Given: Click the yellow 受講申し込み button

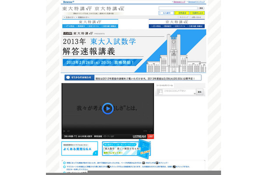Looking at the screenshot, I should coord(197,13).
